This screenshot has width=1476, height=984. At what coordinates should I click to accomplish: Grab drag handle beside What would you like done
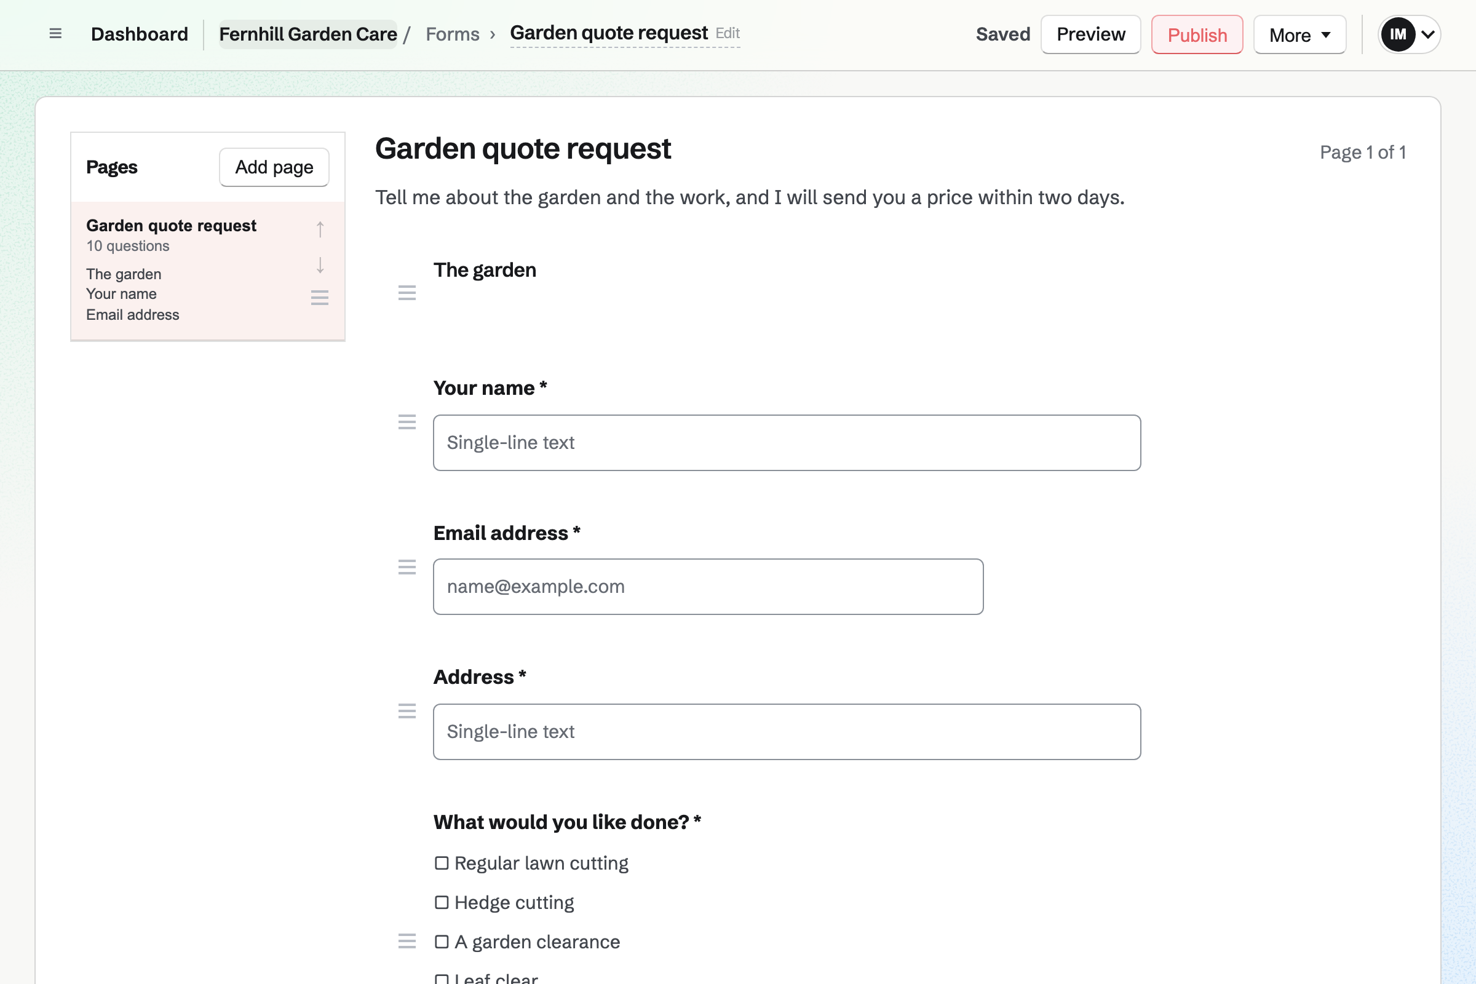point(407,941)
